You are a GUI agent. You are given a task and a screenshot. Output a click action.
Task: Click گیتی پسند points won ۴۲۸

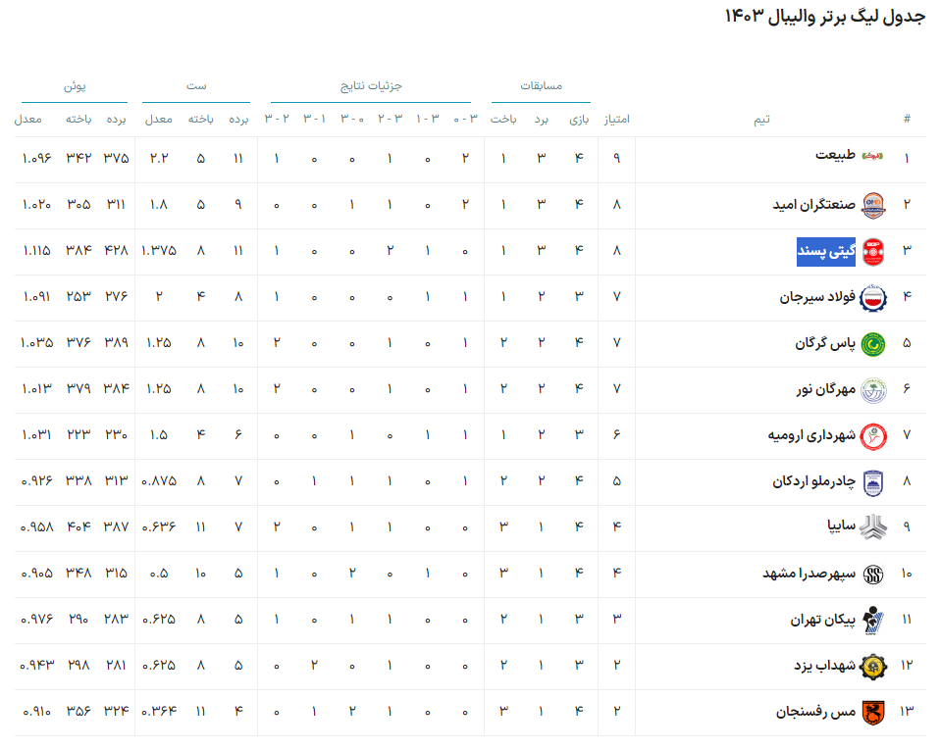click(x=117, y=251)
